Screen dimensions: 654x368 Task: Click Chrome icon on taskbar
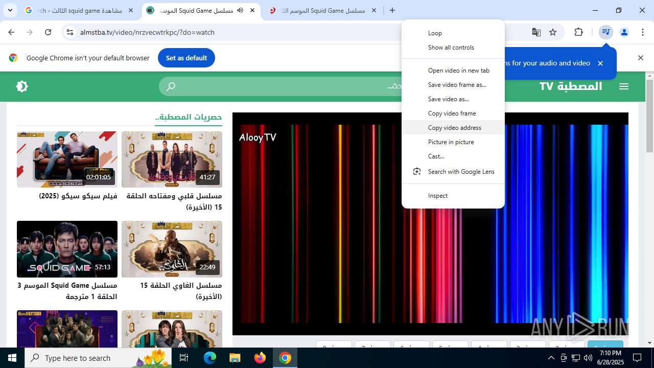(x=285, y=358)
